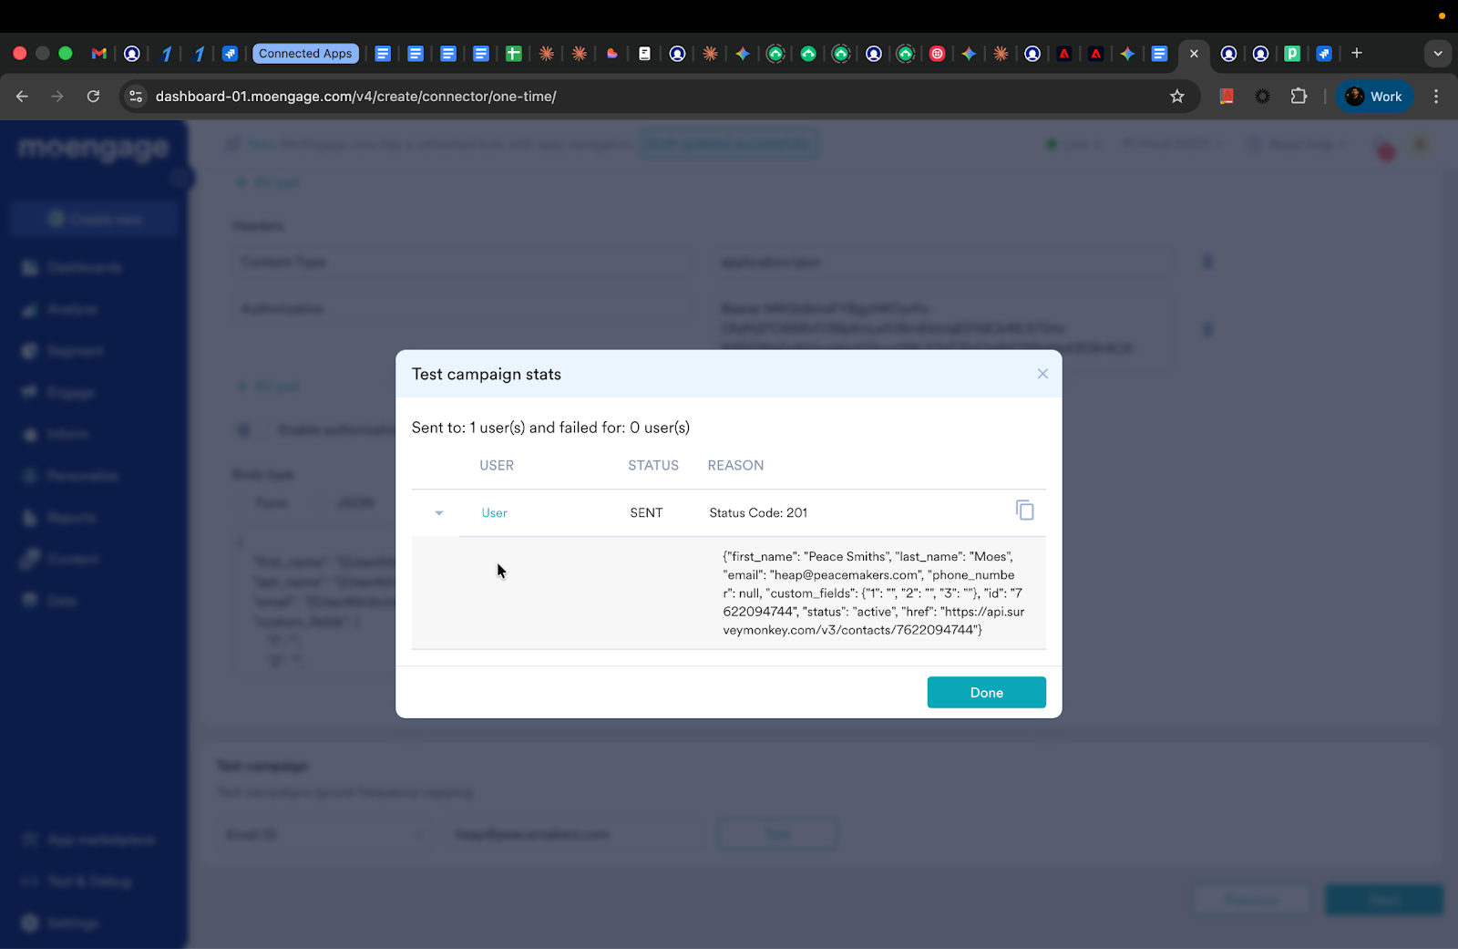Click the red extension icon in toolbar
This screenshot has height=949, width=1458.
[x=1227, y=97]
